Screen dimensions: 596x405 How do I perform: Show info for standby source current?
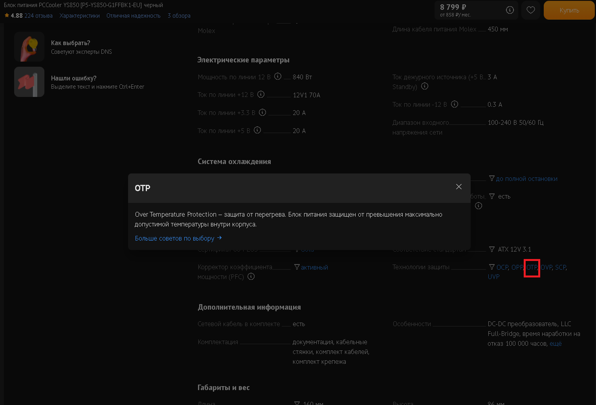point(425,86)
